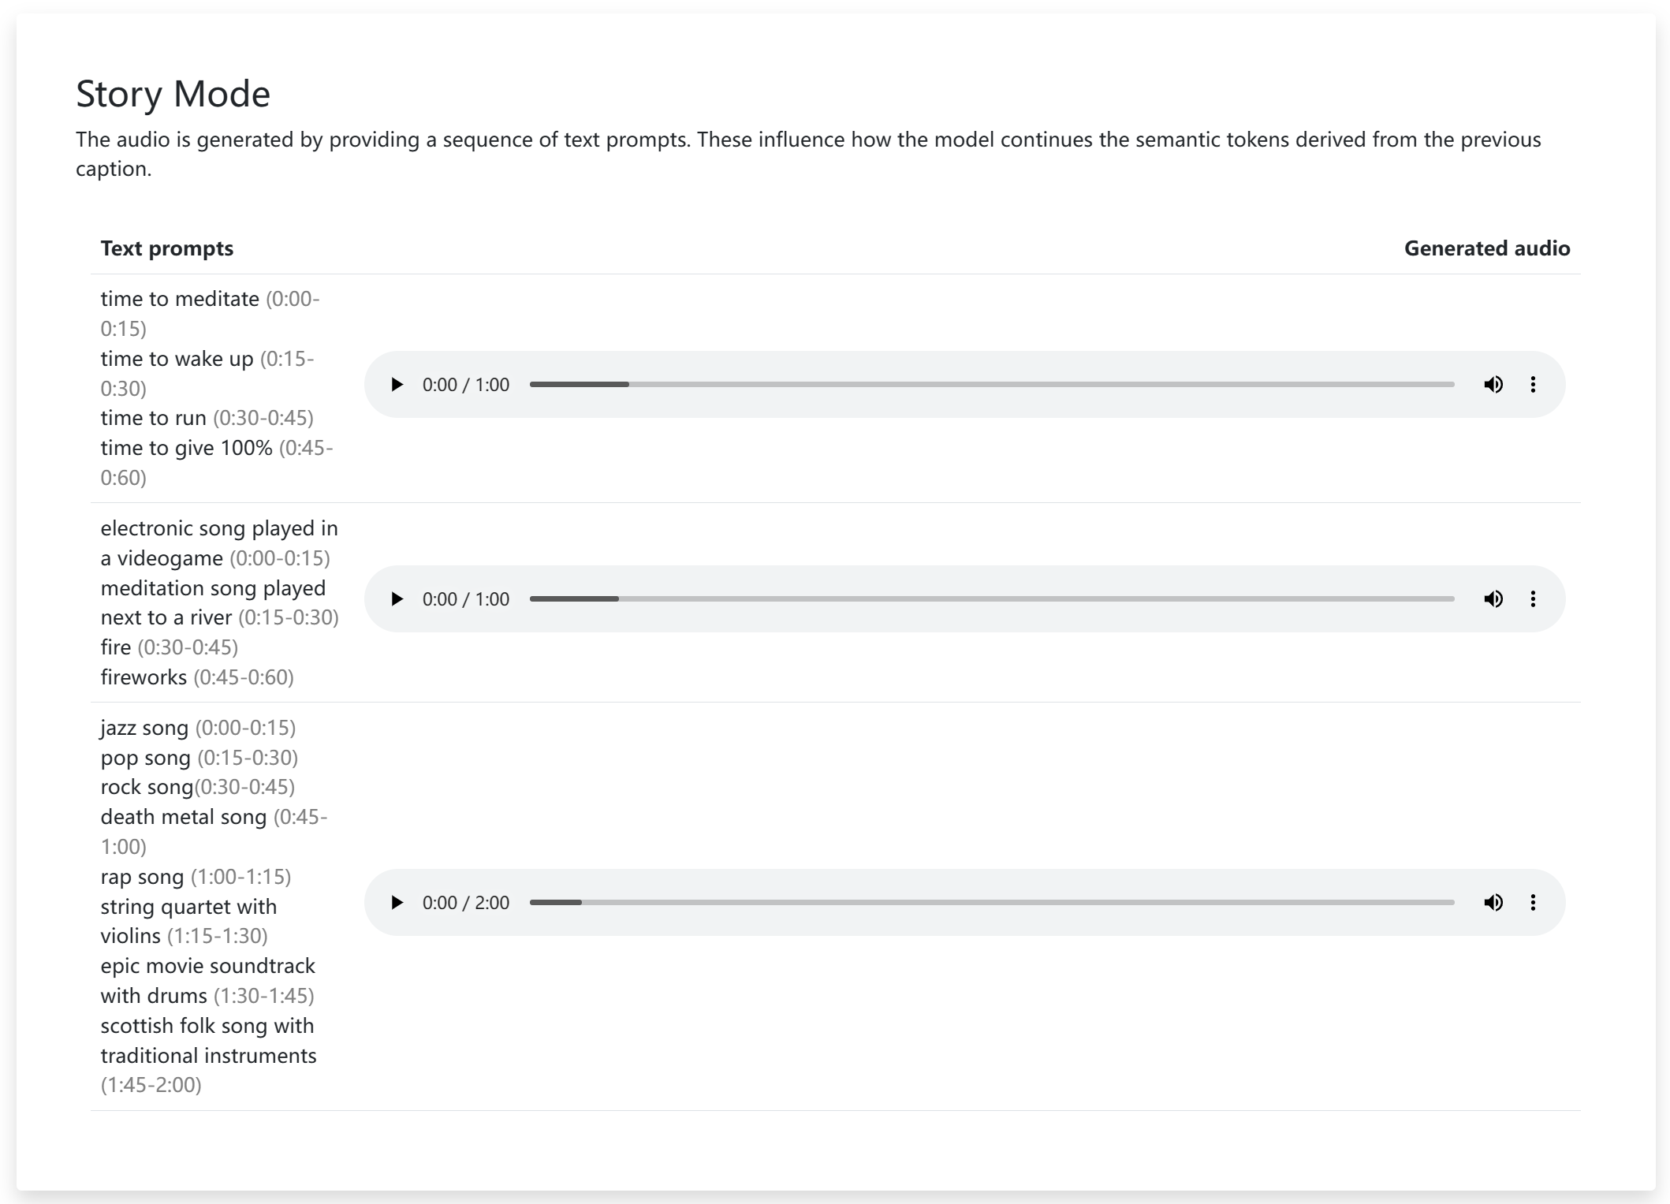1670x1204 pixels.
Task: Click the 'death metal song' prompt text
Action: tap(183, 817)
